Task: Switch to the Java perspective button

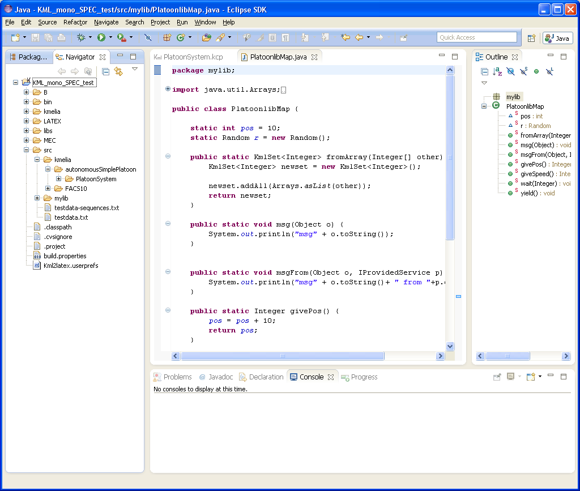Action: pos(557,38)
